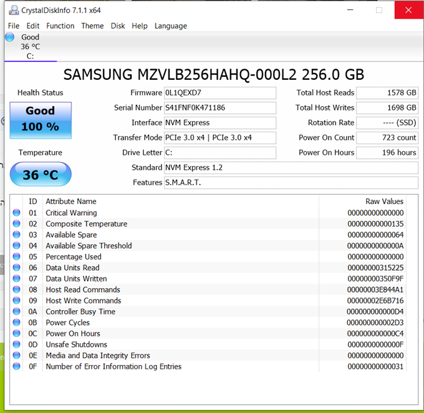
Task: Click raw value 000000000002D3
Action: click(x=375, y=323)
